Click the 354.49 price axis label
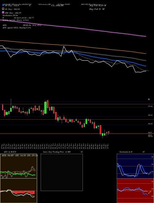The image size is (154, 203). pos(150,124)
